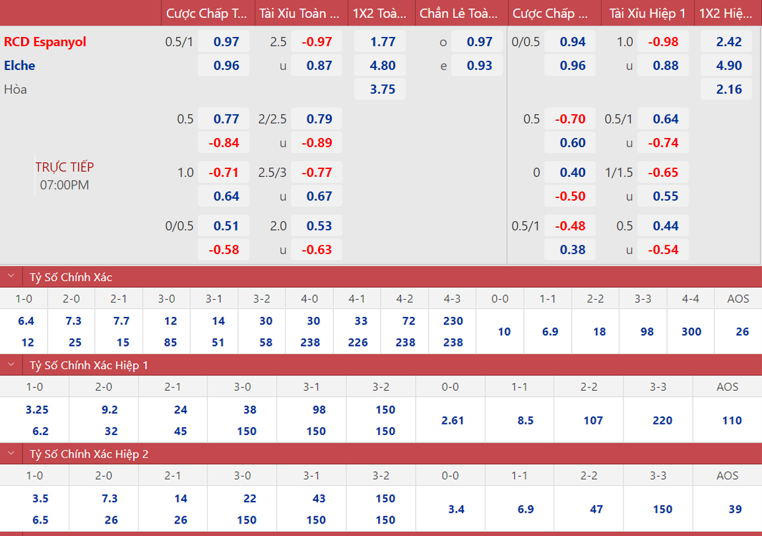This screenshot has height=536, width=762.
Task: Bet on full-time draw at 3.75
Action: [x=380, y=90]
